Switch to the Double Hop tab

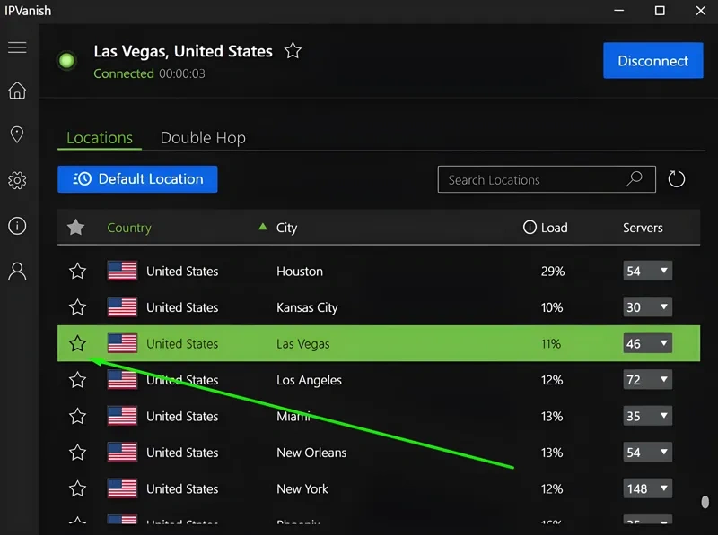[x=203, y=138]
